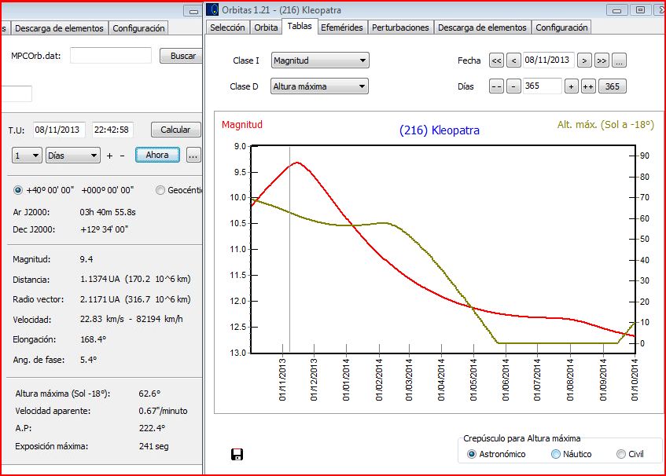Expand Clase D Altura máxima dropdown
The height and width of the screenshot is (476, 666).
click(320, 86)
